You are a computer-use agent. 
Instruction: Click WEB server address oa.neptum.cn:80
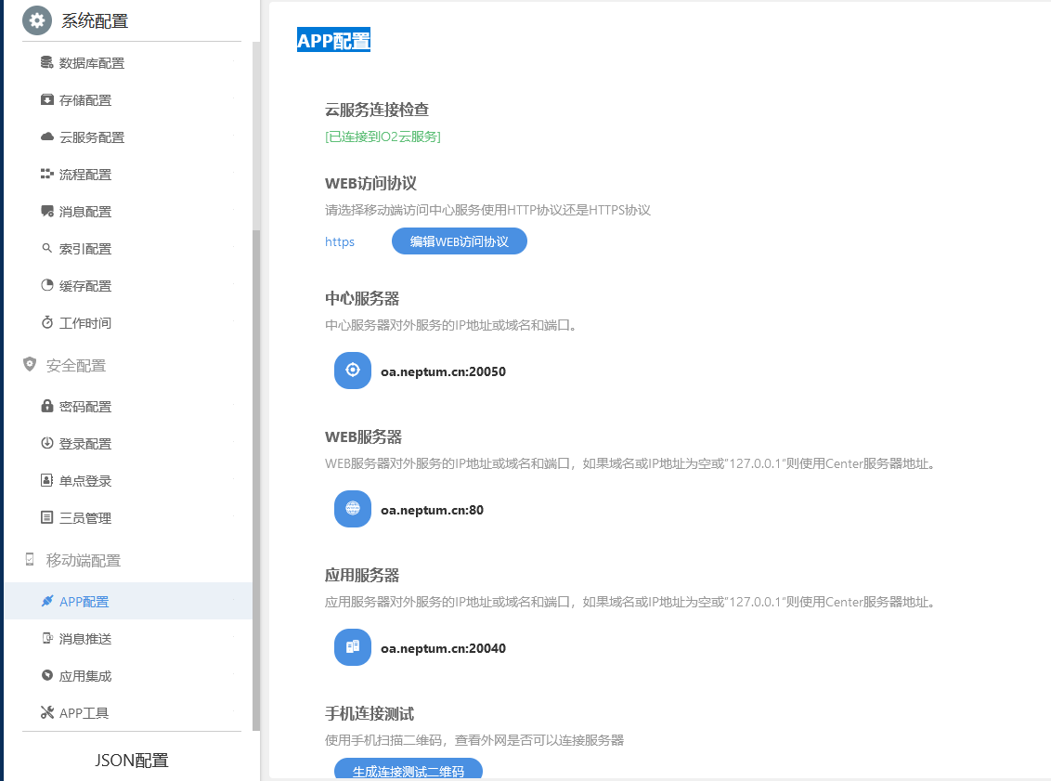432,510
